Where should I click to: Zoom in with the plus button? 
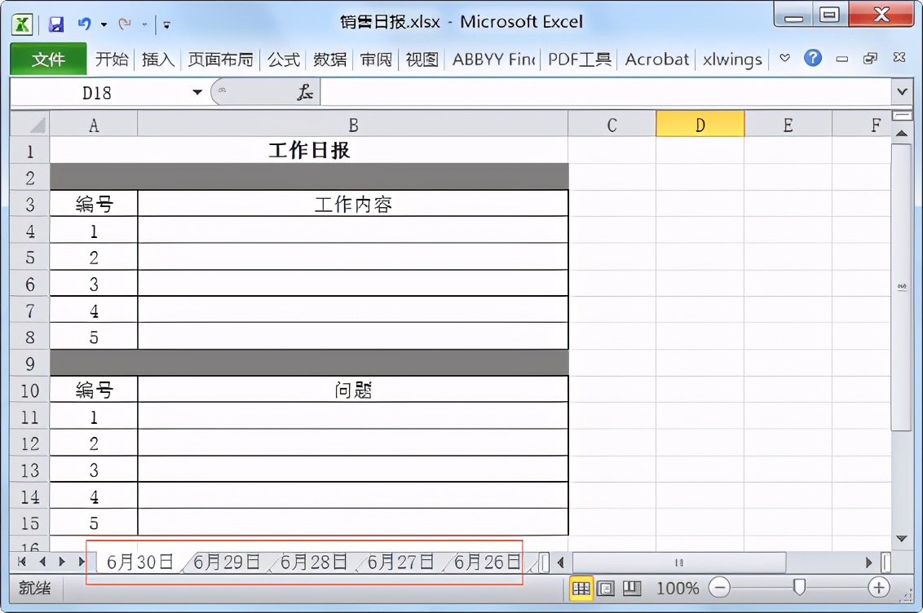click(878, 587)
